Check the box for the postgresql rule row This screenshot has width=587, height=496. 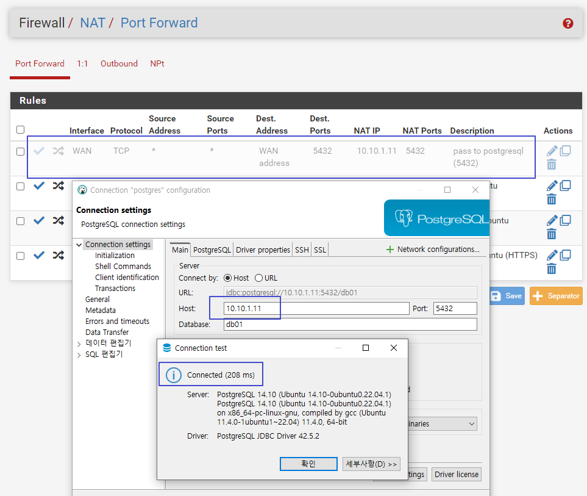[21, 151]
